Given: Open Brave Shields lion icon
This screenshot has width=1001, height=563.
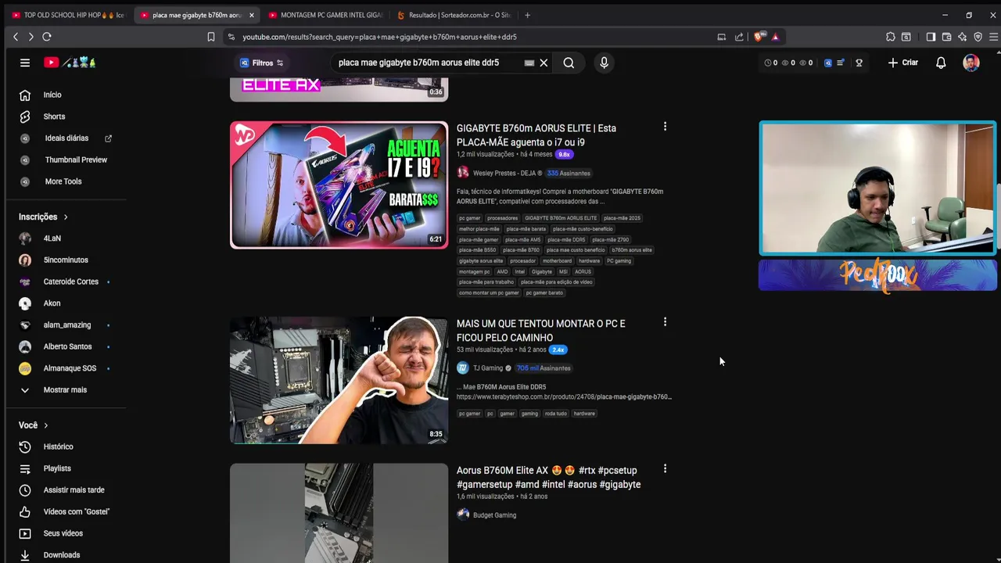Looking at the screenshot, I should click(x=760, y=37).
